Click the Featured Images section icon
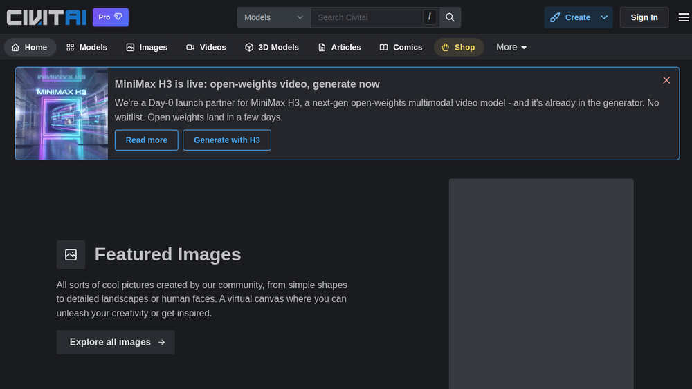Image resolution: width=692 pixels, height=389 pixels. [x=71, y=255]
